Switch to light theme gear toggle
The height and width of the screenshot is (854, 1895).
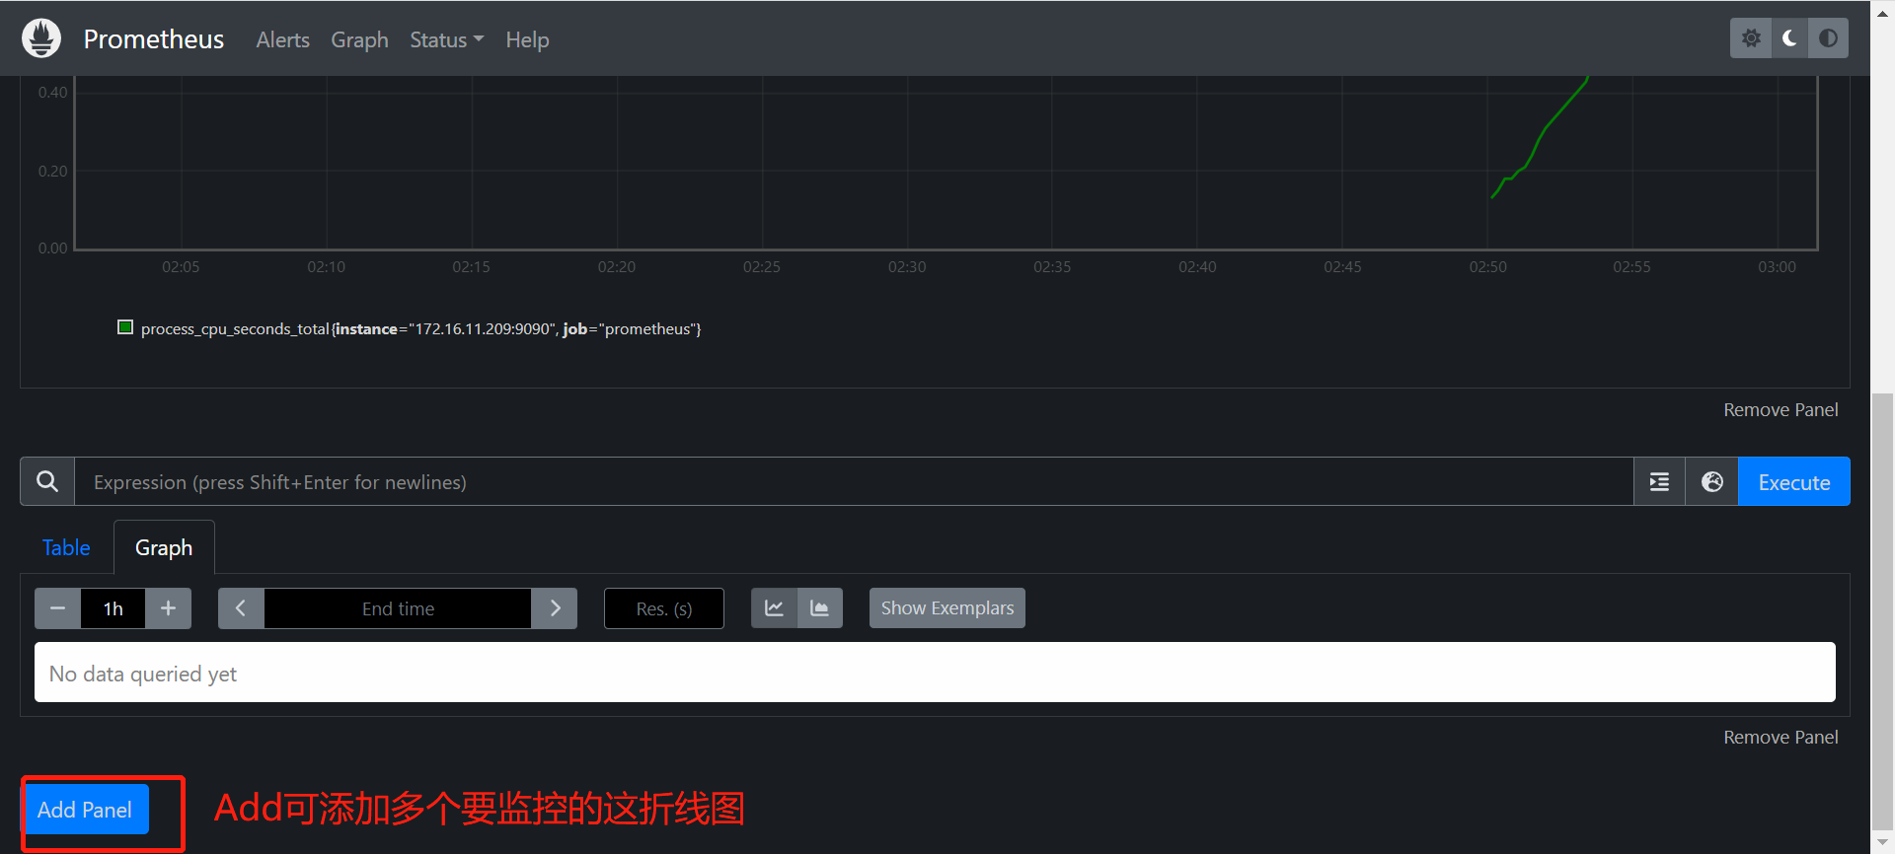tap(1750, 38)
